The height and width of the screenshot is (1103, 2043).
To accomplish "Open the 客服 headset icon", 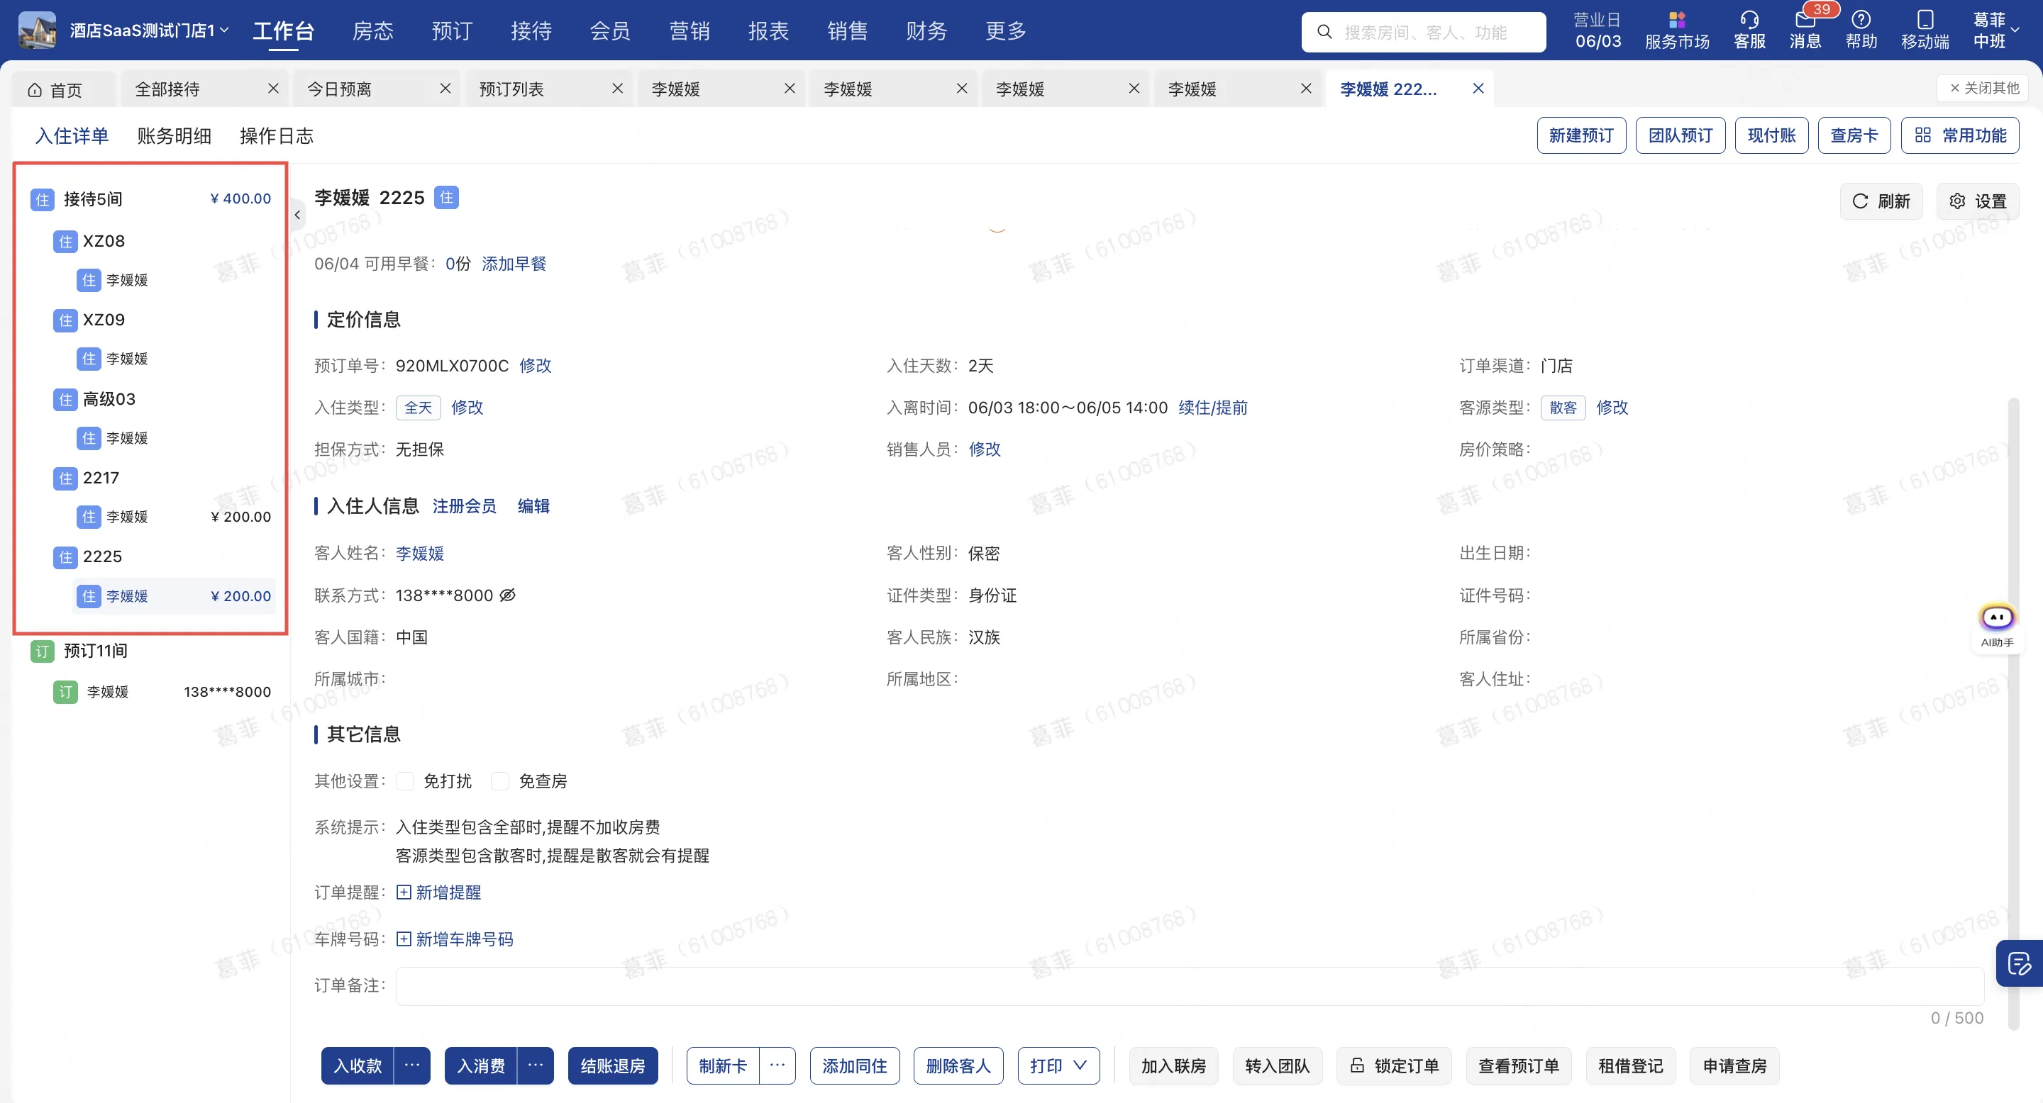I will tap(1749, 30).
